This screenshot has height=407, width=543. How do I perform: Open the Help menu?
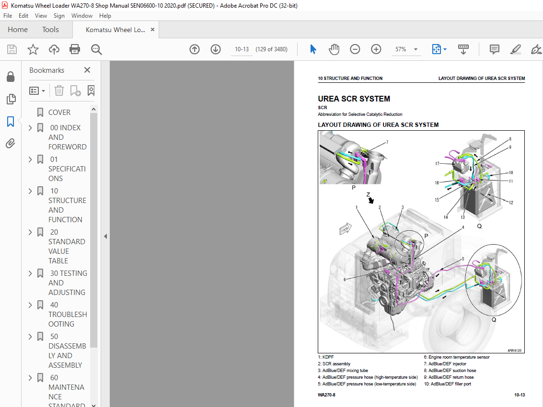(x=105, y=16)
